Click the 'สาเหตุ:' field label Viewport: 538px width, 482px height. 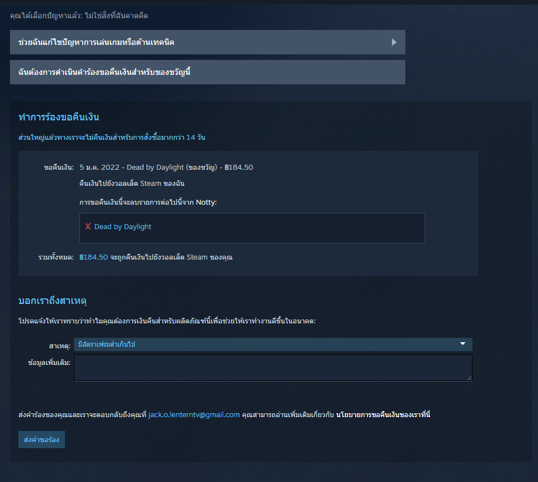(x=60, y=346)
